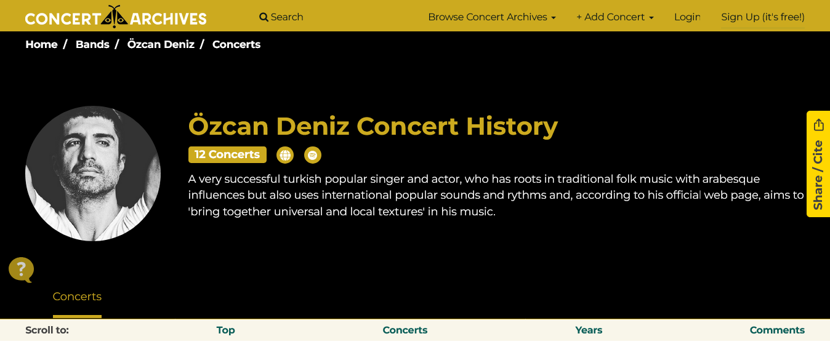Click the 'Scroll to:' label
Image resolution: width=830 pixels, height=347 pixels.
(47, 330)
